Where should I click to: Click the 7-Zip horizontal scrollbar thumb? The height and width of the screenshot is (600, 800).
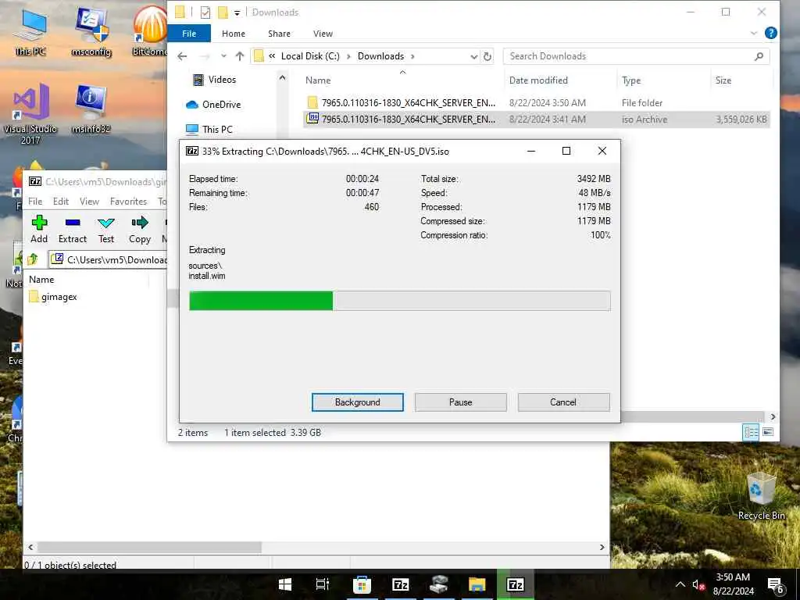pyautogui.click(x=149, y=547)
